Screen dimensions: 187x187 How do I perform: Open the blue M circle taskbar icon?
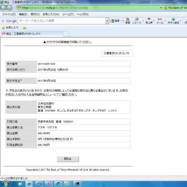[58, 184]
